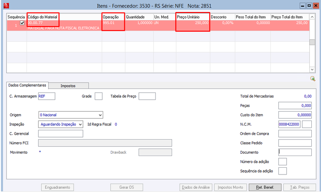This screenshot has width=321, height=193.
Task: Click the red application icon in title bar
Action: coord(6,6)
